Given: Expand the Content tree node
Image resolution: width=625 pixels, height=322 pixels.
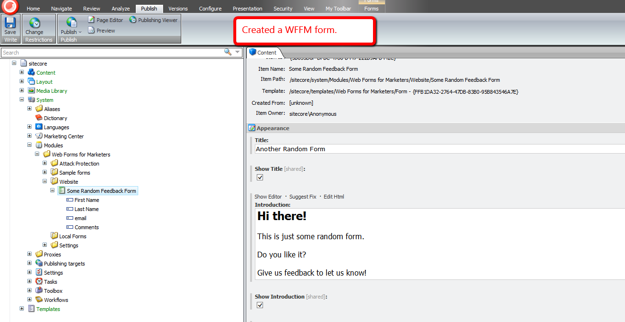Looking at the screenshot, I should 22,72.
